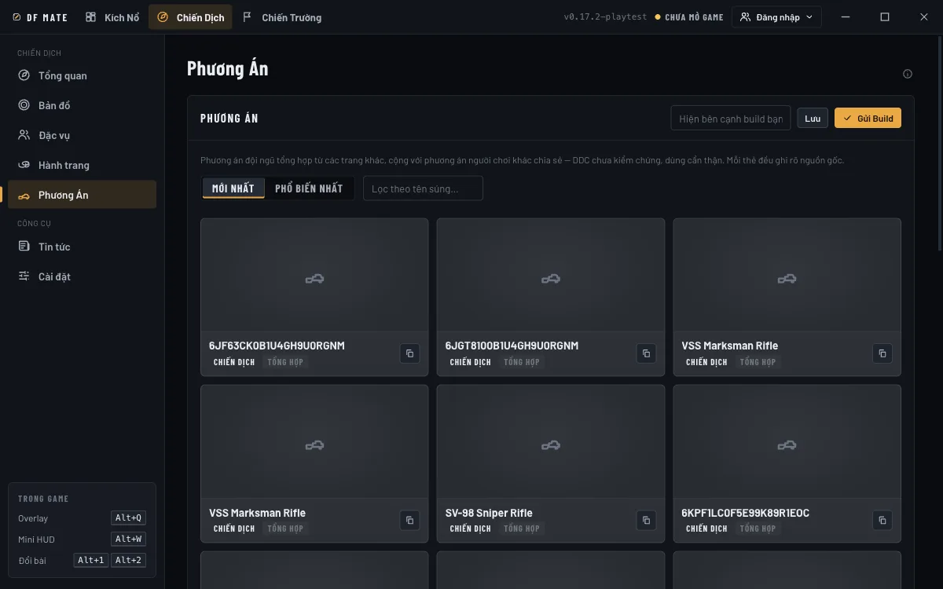Click the 'CHƯA MỞ GAME' status indicator
Screen dimensions: 943x589
click(x=689, y=17)
